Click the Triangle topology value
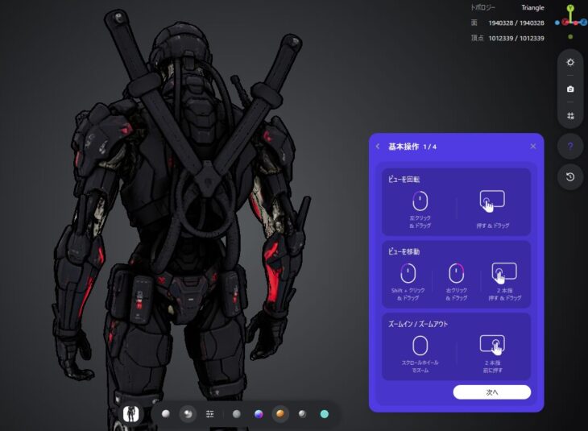The width and height of the screenshot is (588, 431). coord(532,7)
